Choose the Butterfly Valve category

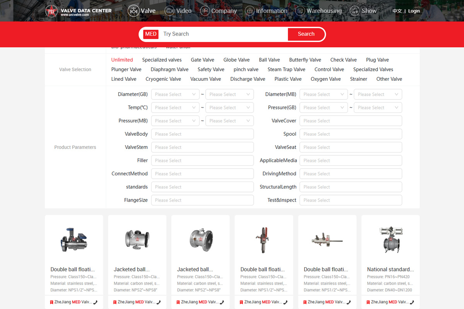[x=305, y=60]
